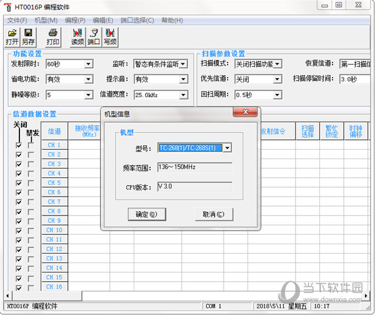The image size is (375, 315).
Task: Click the 频率范围 field in dialog
Action: tap(194, 167)
